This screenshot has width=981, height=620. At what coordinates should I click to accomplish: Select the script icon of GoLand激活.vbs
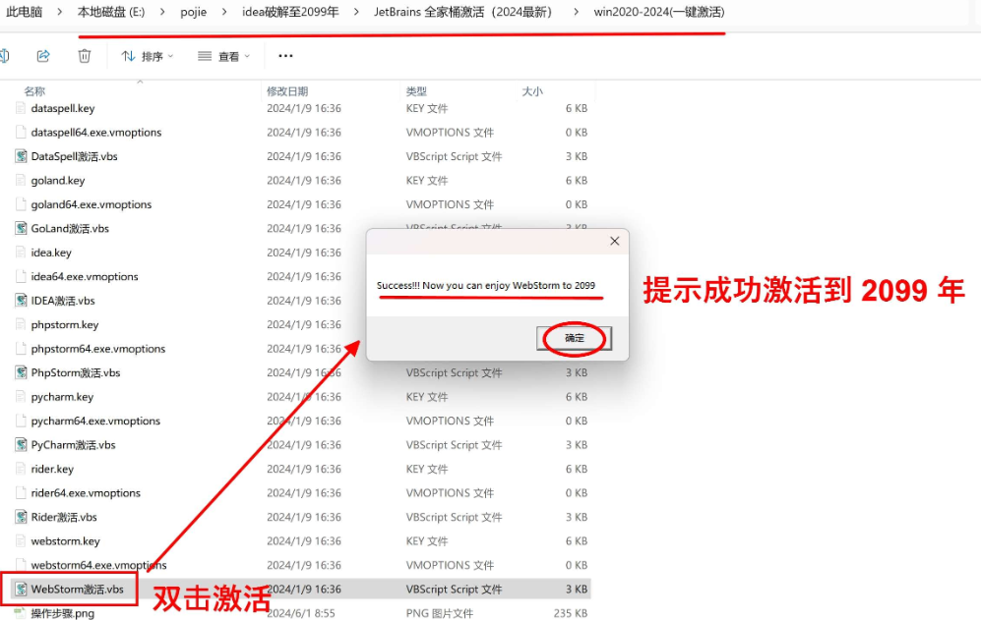coord(21,229)
